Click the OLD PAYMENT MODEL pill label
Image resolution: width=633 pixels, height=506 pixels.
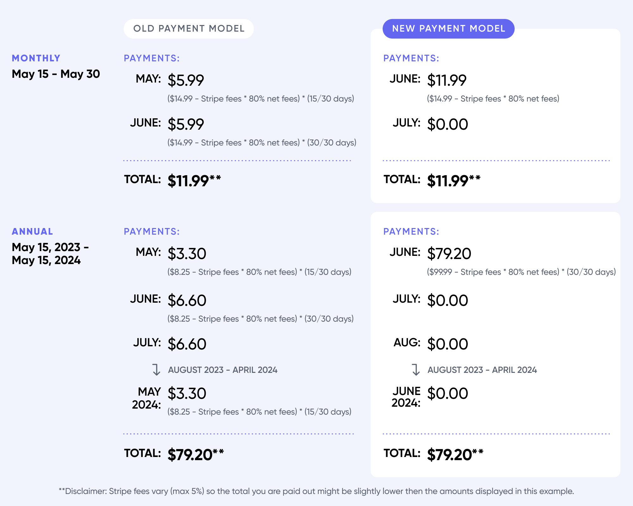[189, 29]
